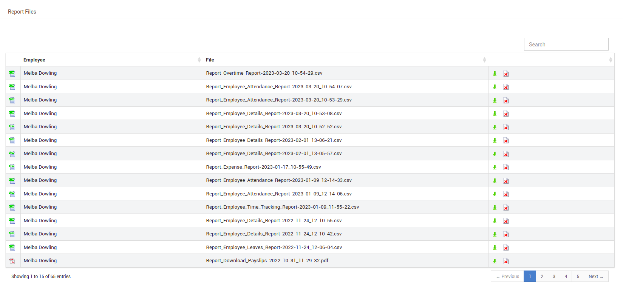Delete the Expense Report 2023-01-17 file
The image size is (623, 289).
[x=506, y=167]
